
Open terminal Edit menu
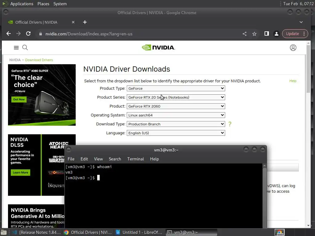coord(84,159)
